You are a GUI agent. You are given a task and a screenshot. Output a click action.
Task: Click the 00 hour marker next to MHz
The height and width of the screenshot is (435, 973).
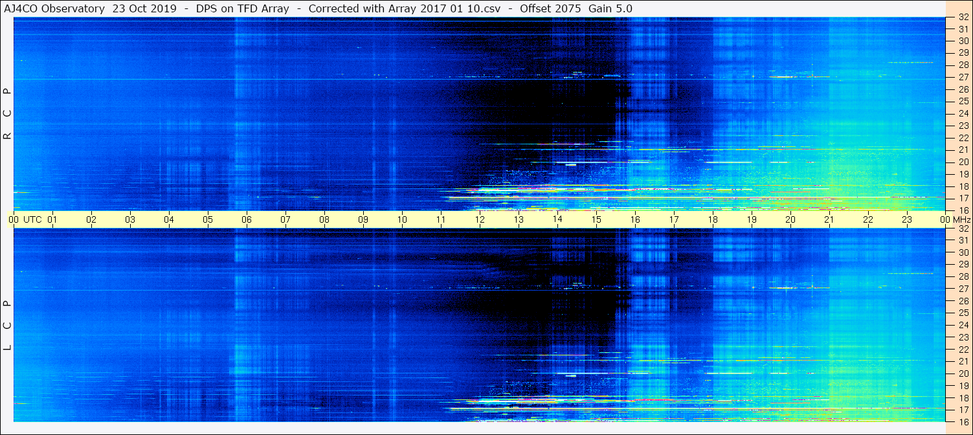(946, 219)
